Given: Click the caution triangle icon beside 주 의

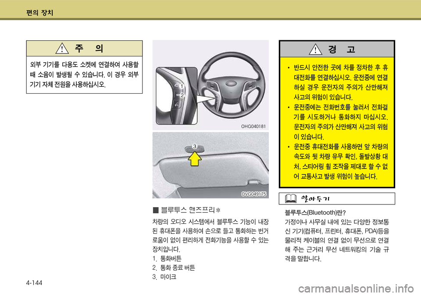Looking at the screenshot, I should click(x=62, y=48).
